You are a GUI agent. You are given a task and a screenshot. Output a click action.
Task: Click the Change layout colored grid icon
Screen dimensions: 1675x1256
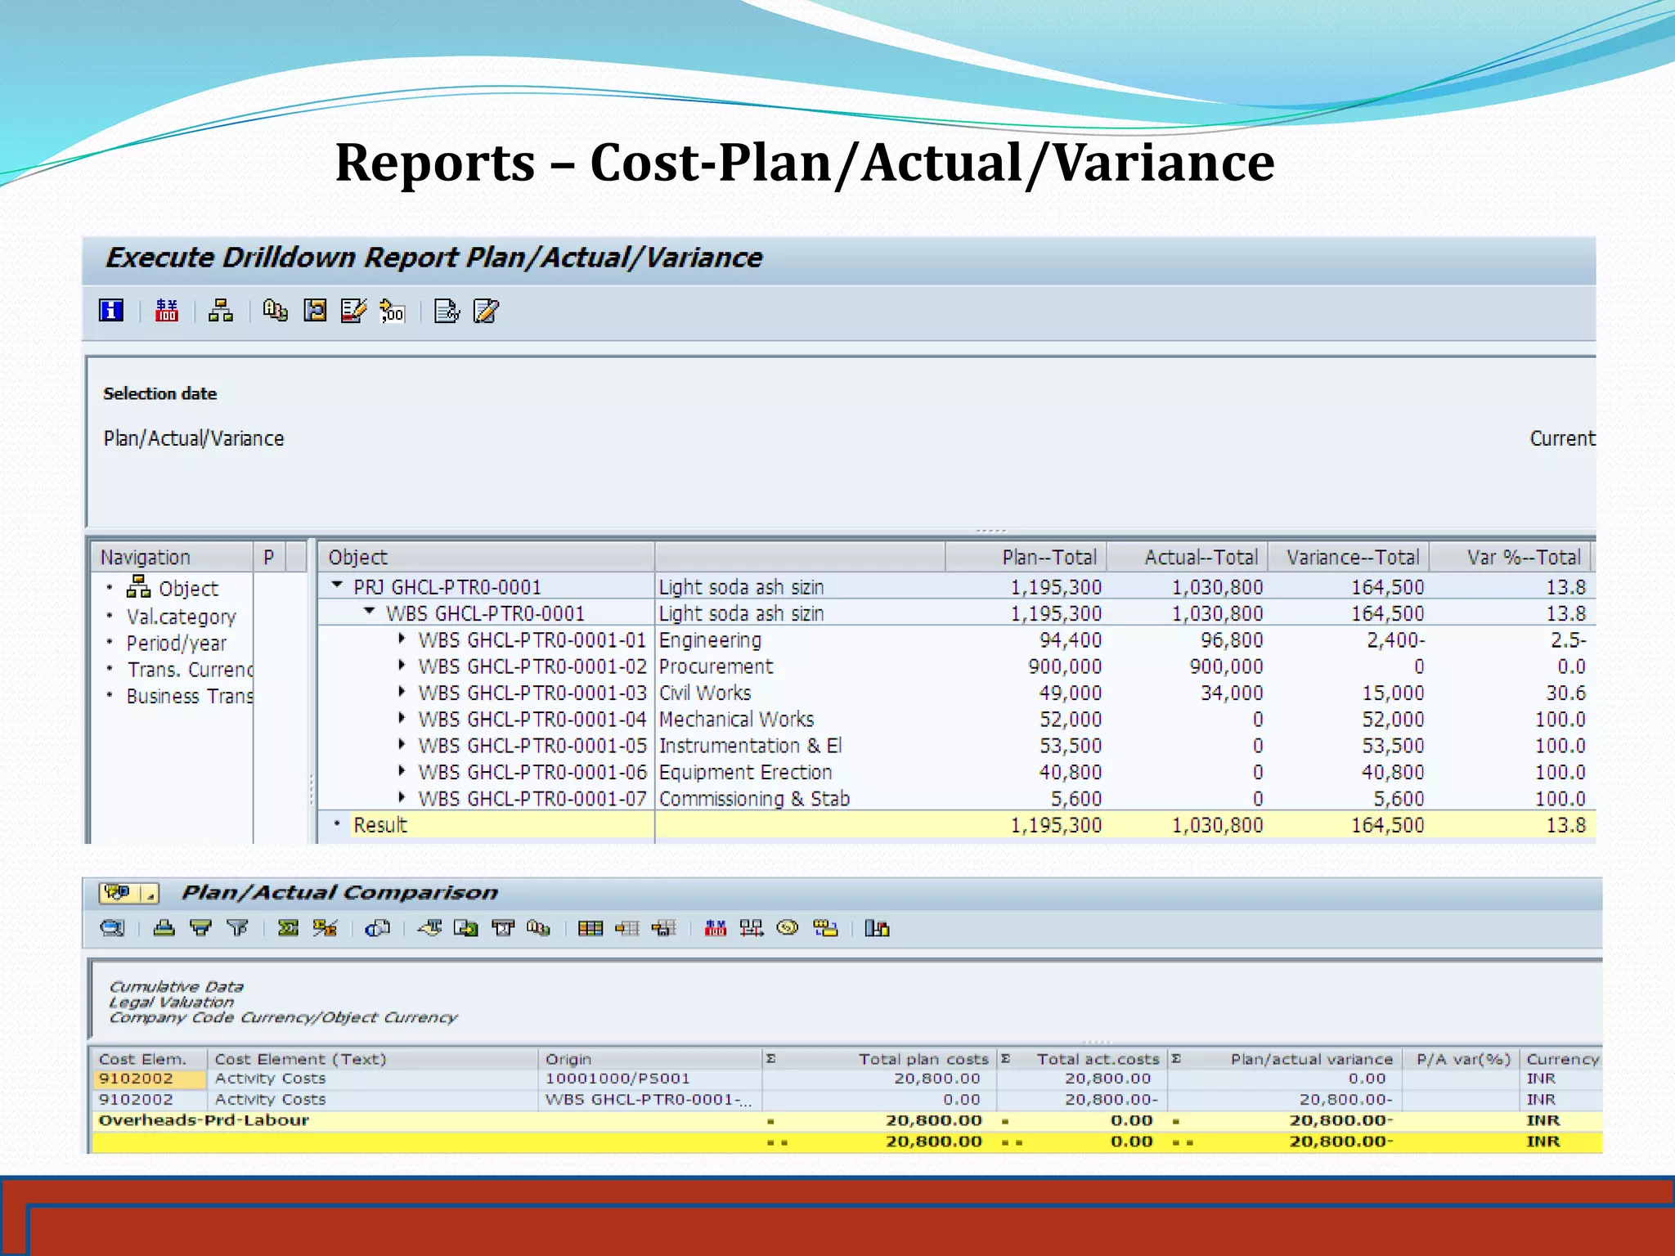[x=591, y=928]
